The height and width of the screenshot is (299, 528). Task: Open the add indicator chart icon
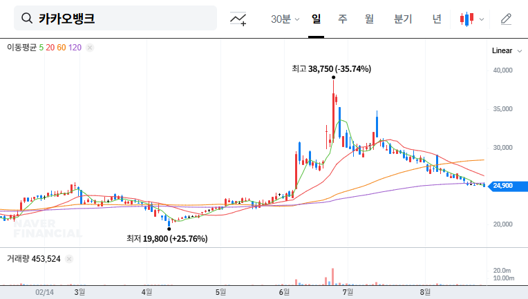pos(238,19)
